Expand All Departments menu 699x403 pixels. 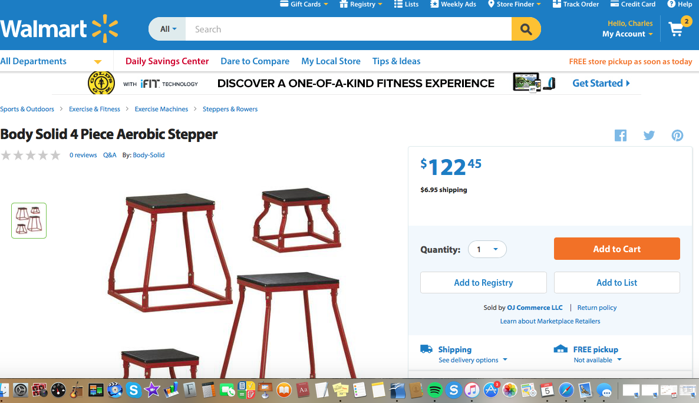click(x=51, y=61)
